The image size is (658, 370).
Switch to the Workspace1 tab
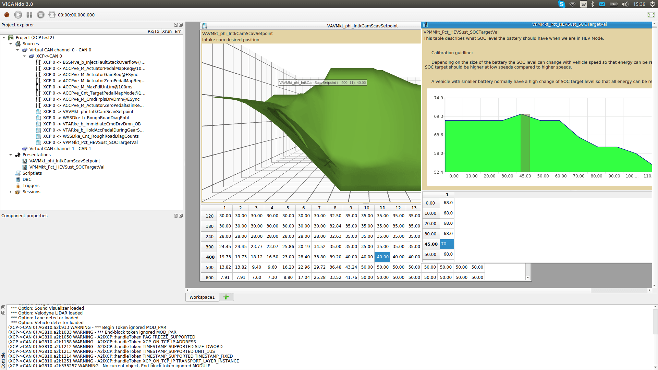(202, 297)
